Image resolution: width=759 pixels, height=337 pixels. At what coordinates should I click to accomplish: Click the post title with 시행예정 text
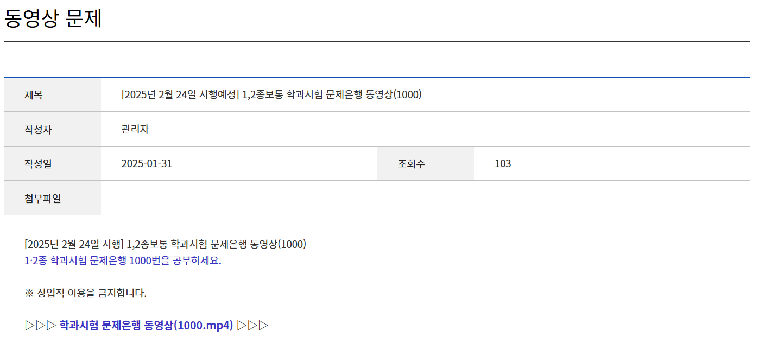[x=271, y=95]
